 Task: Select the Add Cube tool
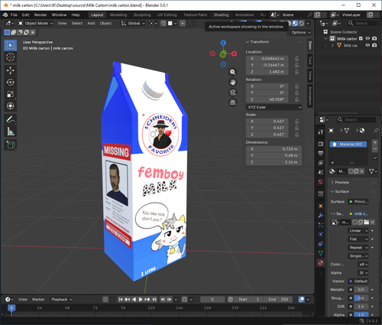(x=11, y=145)
